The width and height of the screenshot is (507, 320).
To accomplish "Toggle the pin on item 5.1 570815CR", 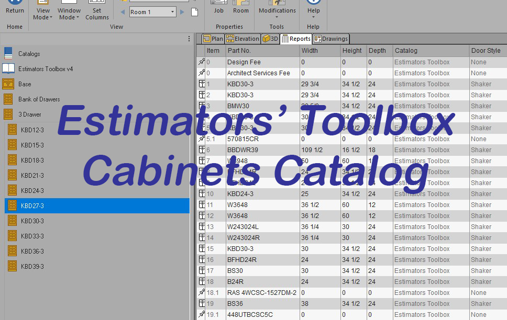I will pyautogui.click(x=201, y=139).
